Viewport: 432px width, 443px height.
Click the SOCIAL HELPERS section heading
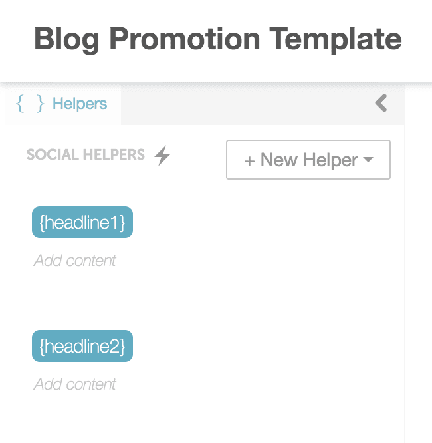pyautogui.click(x=86, y=154)
